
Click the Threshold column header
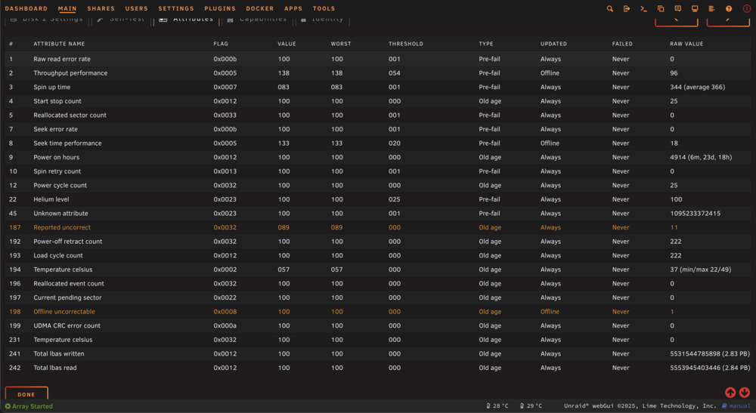click(405, 44)
